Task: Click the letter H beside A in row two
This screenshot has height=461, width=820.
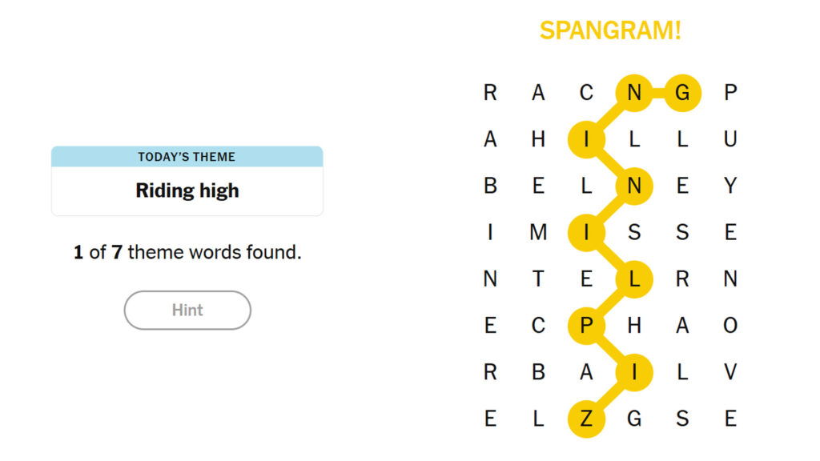Action: tap(538, 139)
